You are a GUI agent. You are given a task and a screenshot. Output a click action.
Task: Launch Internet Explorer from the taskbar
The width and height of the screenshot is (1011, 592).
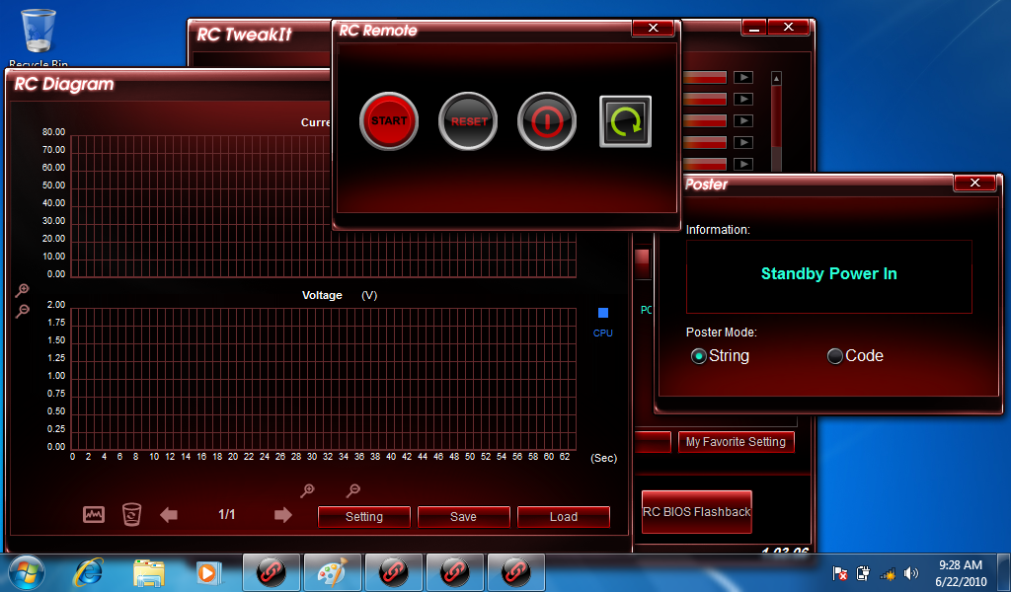(x=88, y=572)
